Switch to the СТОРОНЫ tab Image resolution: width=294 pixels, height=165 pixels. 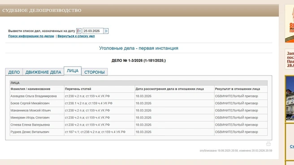point(95,72)
